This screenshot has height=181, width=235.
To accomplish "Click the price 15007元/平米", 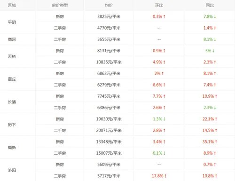I will coord(109,153).
